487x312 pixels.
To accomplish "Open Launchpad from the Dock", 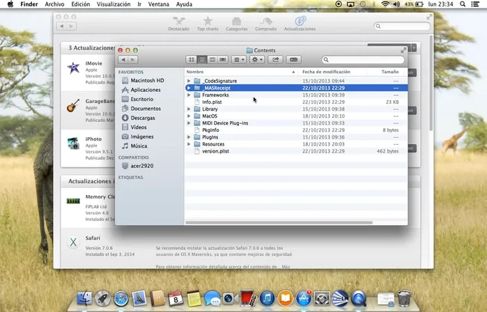I will 102,299.
